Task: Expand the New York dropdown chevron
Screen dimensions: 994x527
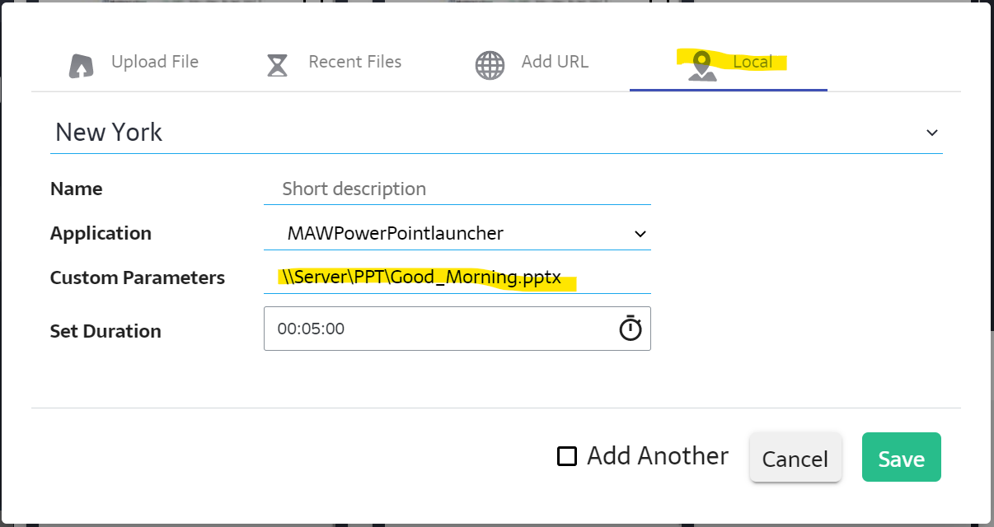Action: [x=931, y=133]
